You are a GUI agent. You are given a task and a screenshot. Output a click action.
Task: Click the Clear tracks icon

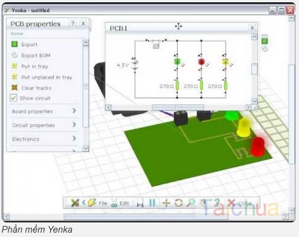(14, 88)
